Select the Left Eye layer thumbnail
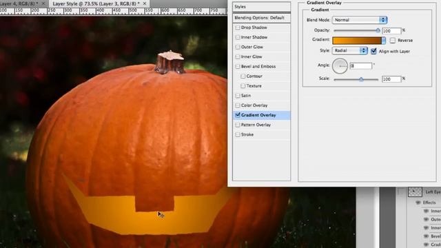 tap(415, 192)
